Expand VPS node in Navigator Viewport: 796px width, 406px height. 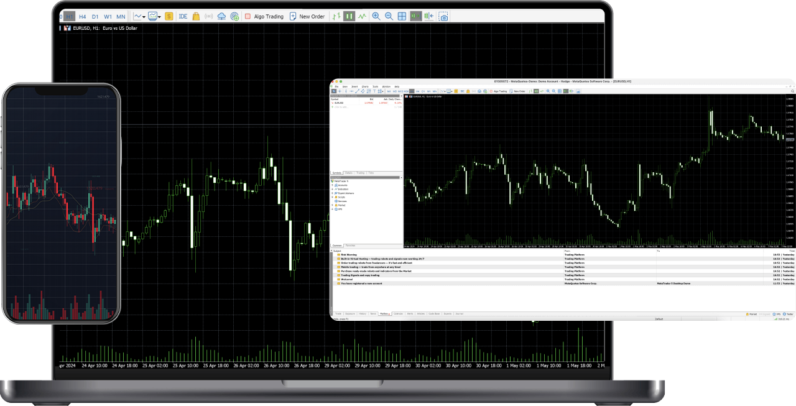333,209
